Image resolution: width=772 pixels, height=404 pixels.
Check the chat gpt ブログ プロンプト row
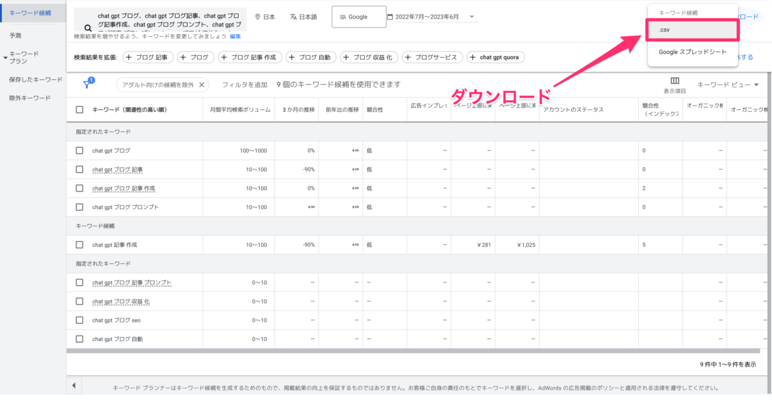pos(80,207)
